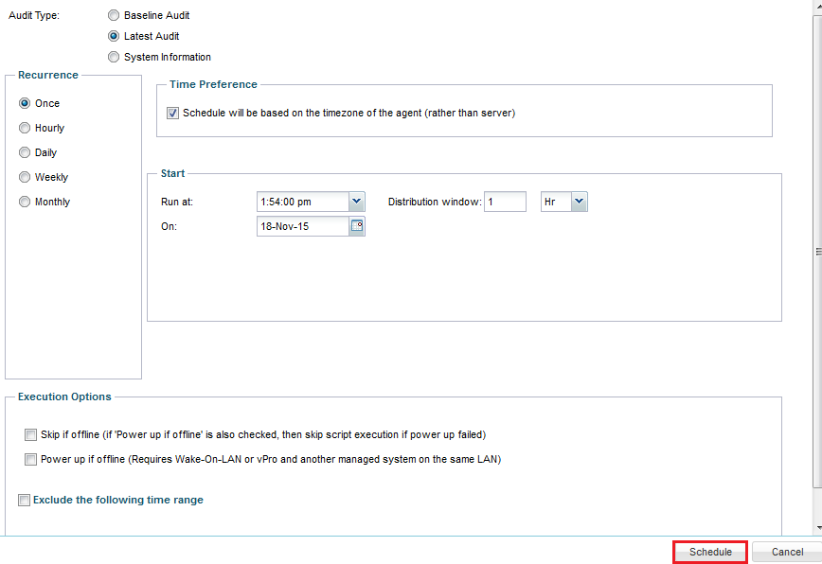Image resolution: width=822 pixels, height=564 pixels.
Task: Switch recurrence to Monthly
Action: pos(24,202)
